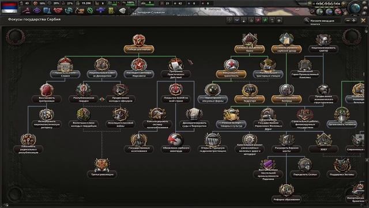
Task: Open the intelligence agency eye icon
Action: (x=37, y=10)
